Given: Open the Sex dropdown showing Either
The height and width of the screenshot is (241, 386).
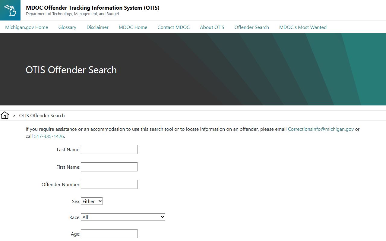Looking at the screenshot, I should click(92, 201).
